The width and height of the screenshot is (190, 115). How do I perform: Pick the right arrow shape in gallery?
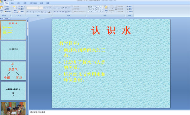(x=98, y=9)
